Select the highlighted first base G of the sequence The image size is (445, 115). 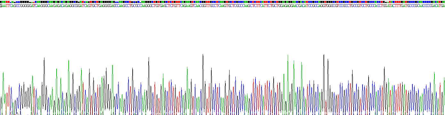pyautogui.click(x=1, y=5)
